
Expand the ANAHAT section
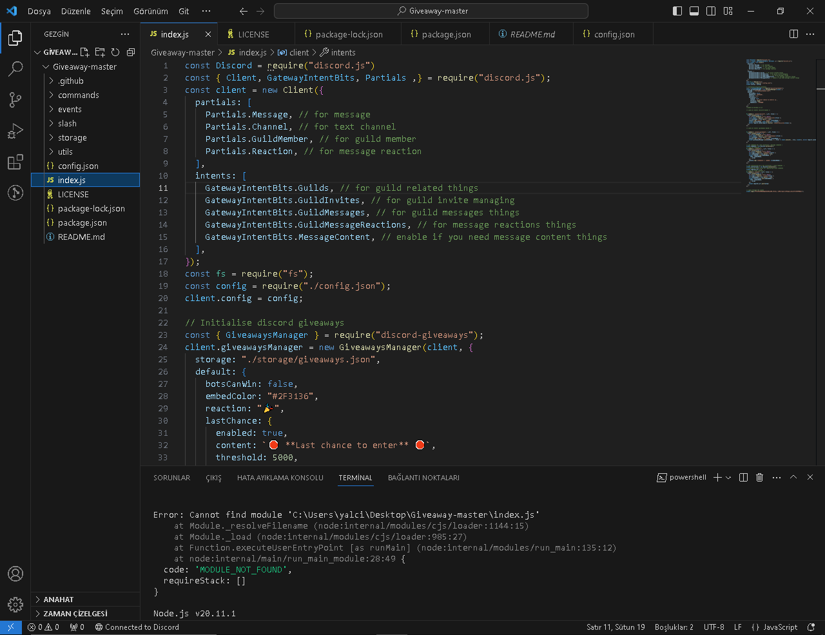tap(58, 600)
